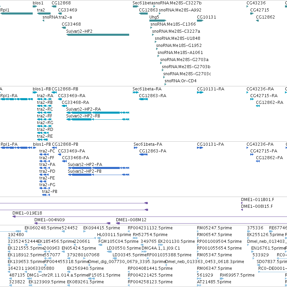This screenshot has width=287, height=287.
Task: Click the top-track label reading exactly "Rpl1"
Action: click(5, 10)
